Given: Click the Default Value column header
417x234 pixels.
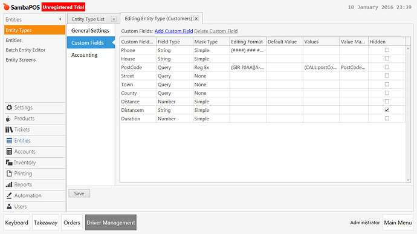Looking at the screenshot, I should point(285,42).
